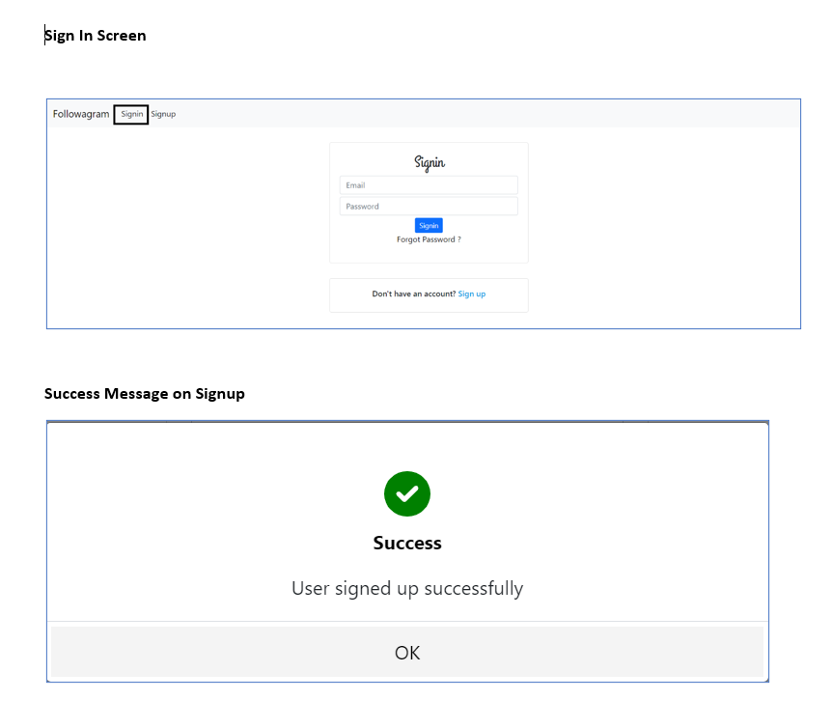Focus the Password input field
This screenshot has height=728, width=832.
coord(429,207)
